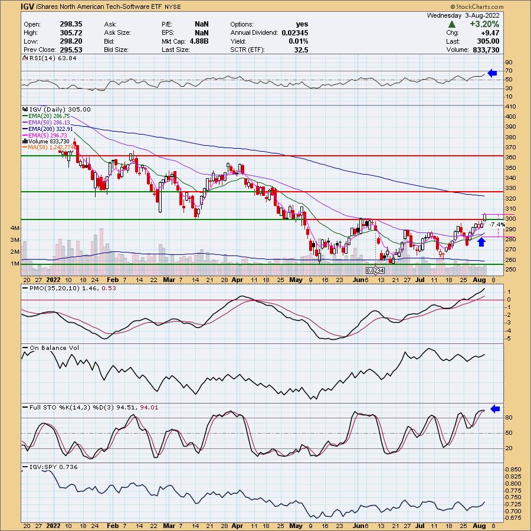Click the EMA(50) 286.13 legend entry
The height and width of the screenshot is (531, 531).
(x=46, y=123)
